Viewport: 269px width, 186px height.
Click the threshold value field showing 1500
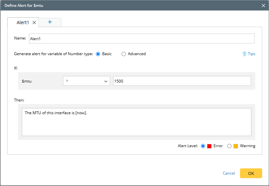(x=182, y=81)
